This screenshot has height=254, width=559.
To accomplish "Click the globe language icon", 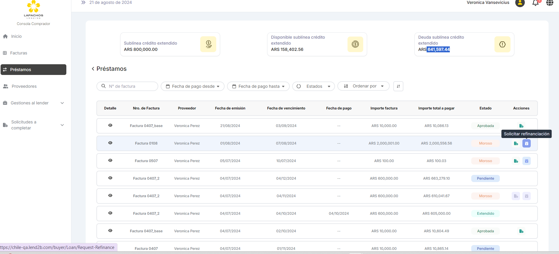I will [x=549, y=3].
